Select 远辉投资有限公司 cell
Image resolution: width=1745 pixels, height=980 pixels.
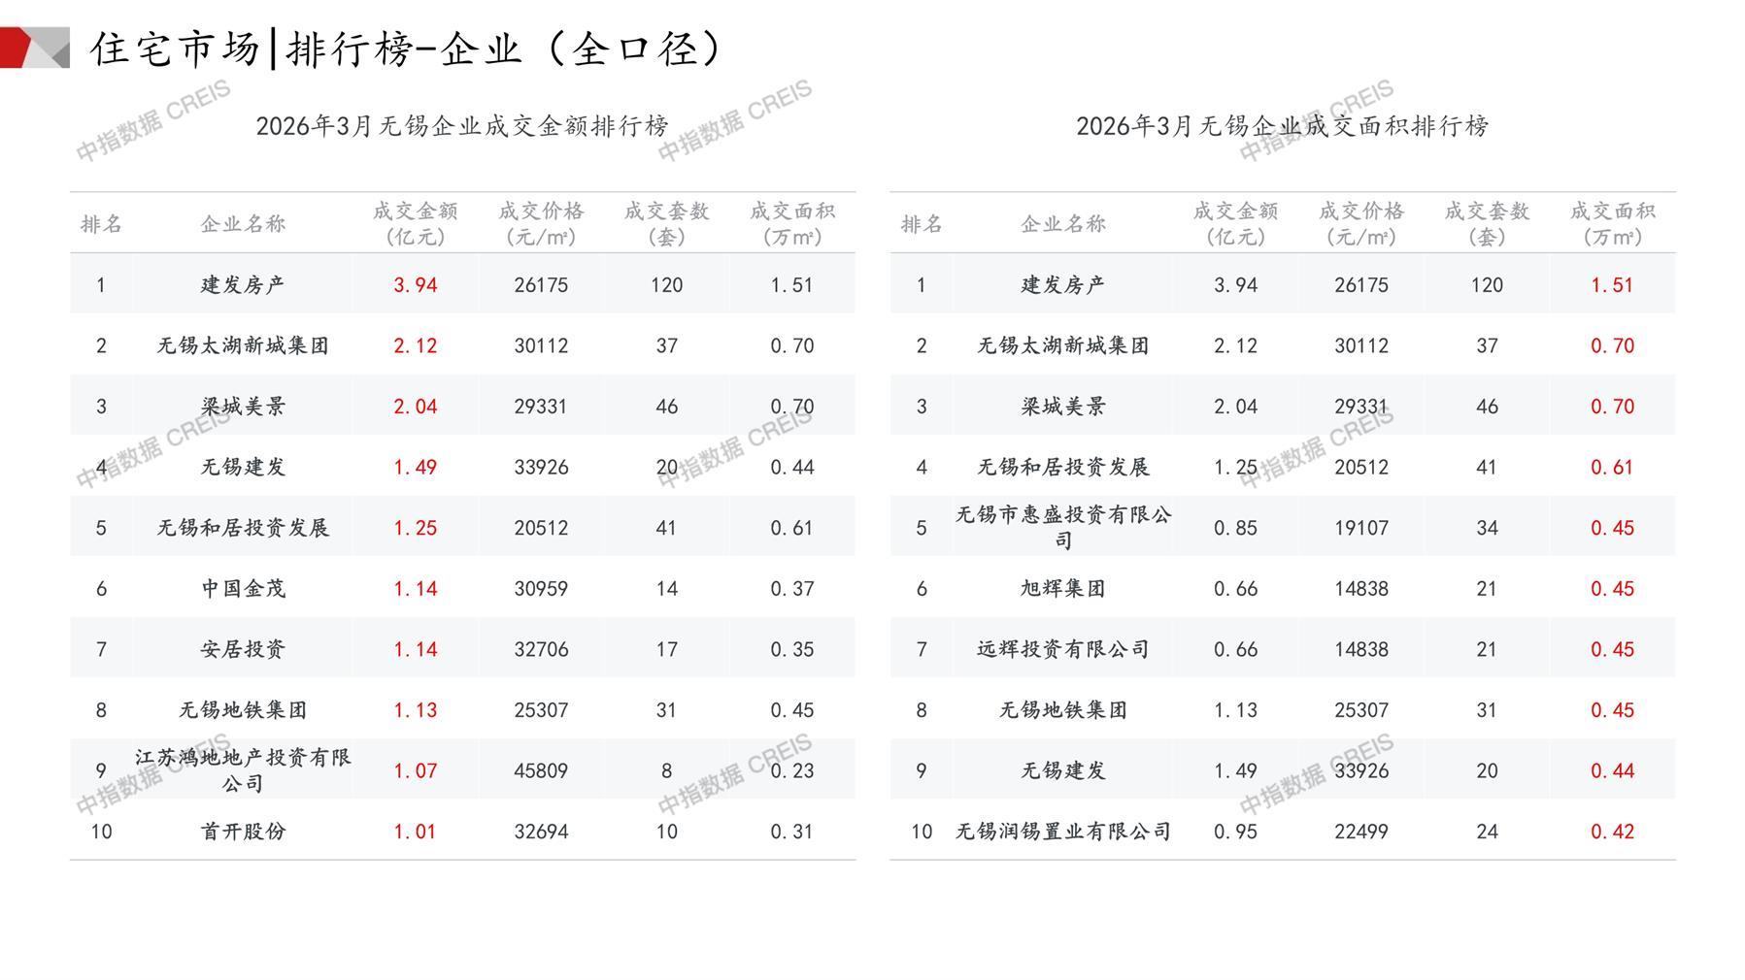click(x=1063, y=649)
